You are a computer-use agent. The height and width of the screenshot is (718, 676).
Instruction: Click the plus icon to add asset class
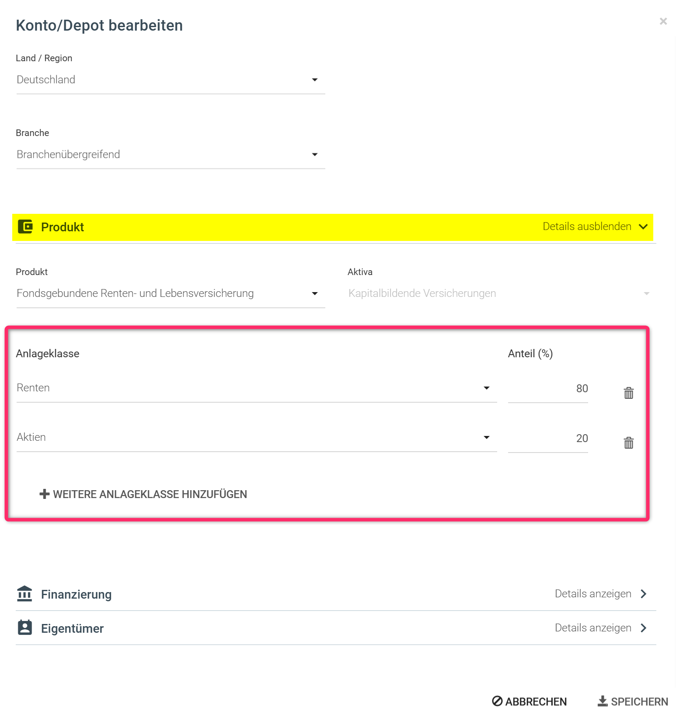pos(44,494)
